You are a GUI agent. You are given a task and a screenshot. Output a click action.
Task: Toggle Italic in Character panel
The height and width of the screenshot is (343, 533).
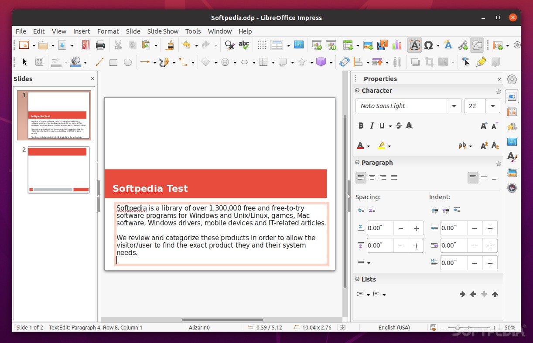[372, 126]
